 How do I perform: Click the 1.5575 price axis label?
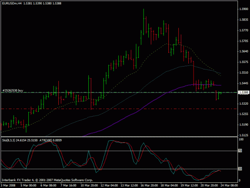click(244, 62)
